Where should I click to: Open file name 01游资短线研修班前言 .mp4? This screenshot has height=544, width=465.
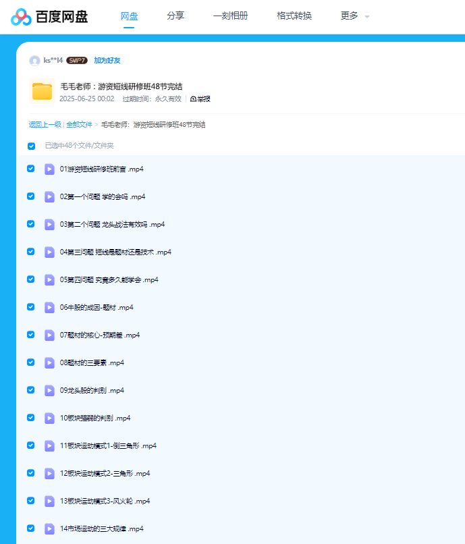click(102, 169)
